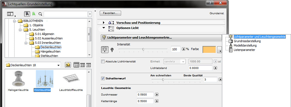Click the magnifier search icon

(x=40, y=14)
